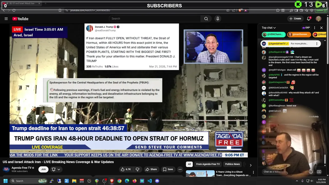Send a Super Chat dollar icon
The image size is (329, 185).
pos(319,172)
